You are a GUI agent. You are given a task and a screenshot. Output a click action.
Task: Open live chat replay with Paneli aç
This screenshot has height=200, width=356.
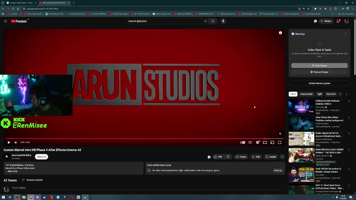pyautogui.click(x=278, y=171)
